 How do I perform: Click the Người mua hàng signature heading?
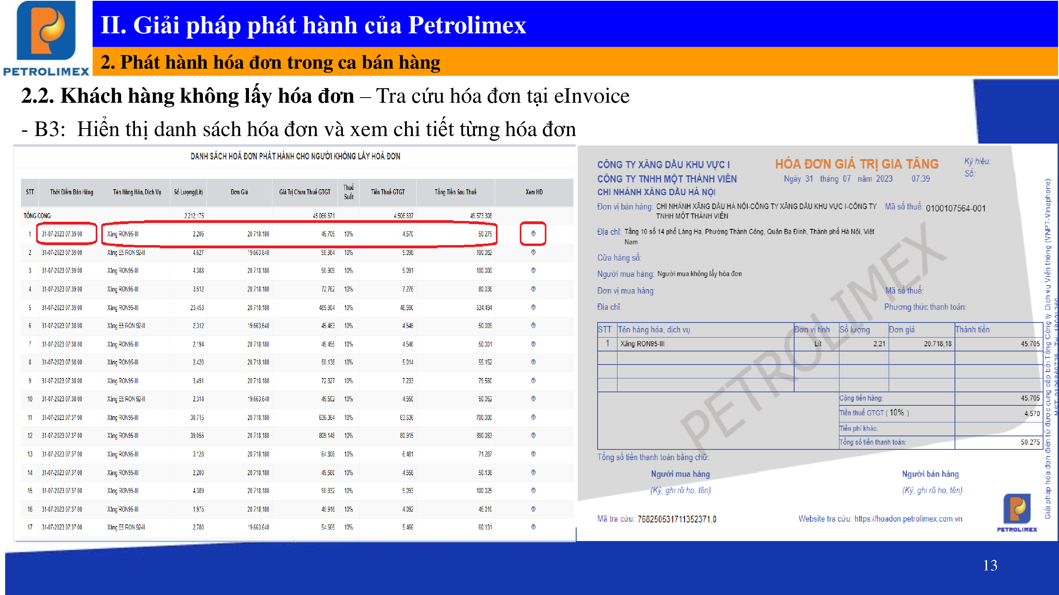point(680,474)
